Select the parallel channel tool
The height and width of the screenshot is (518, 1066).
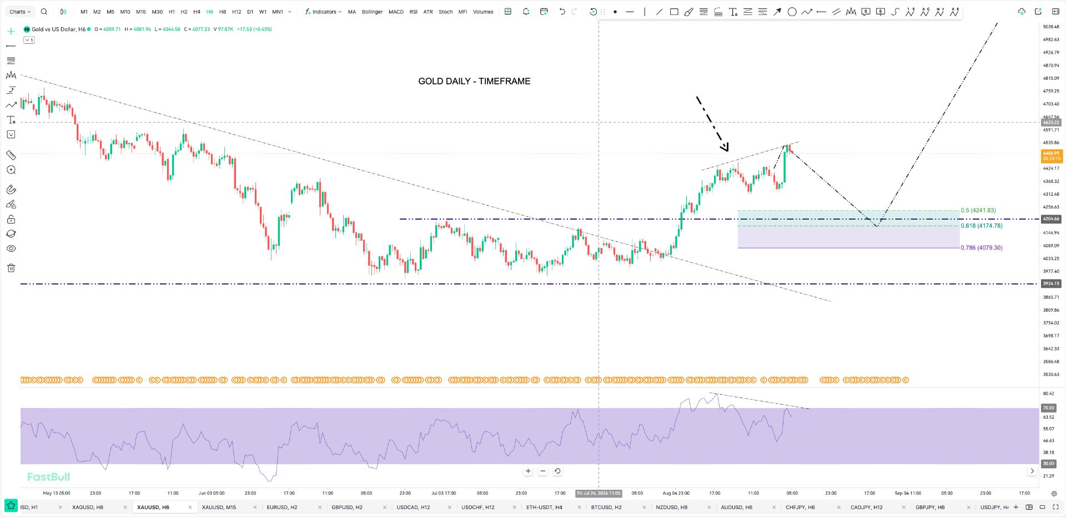click(x=836, y=12)
